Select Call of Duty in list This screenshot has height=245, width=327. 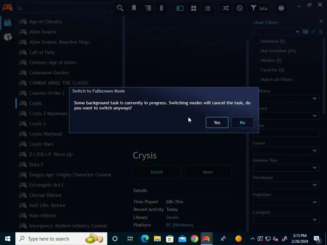(42, 52)
